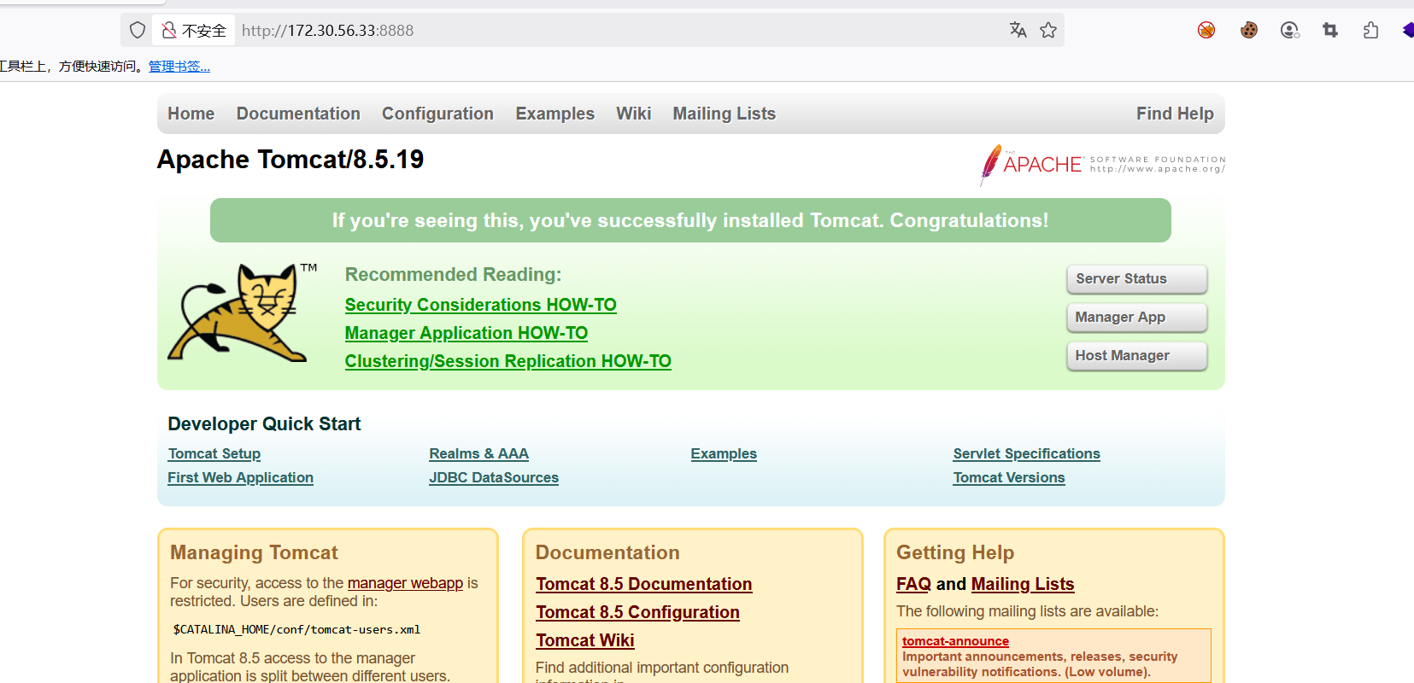Open the Mailing Lists nav item

tap(725, 114)
